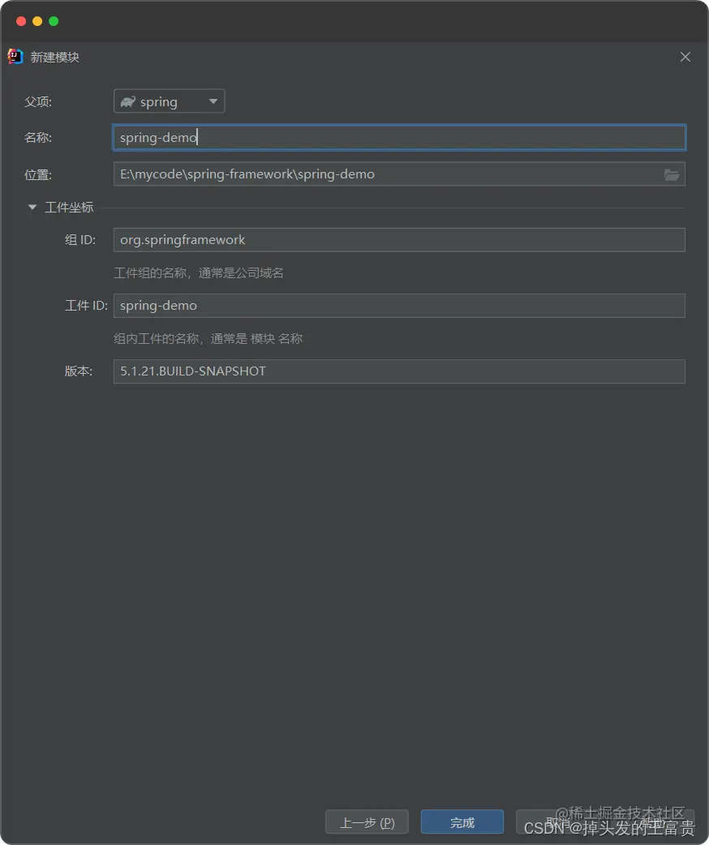This screenshot has height=845, width=709.
Task: Click the 位置 path input field
Action: [399, 174]
